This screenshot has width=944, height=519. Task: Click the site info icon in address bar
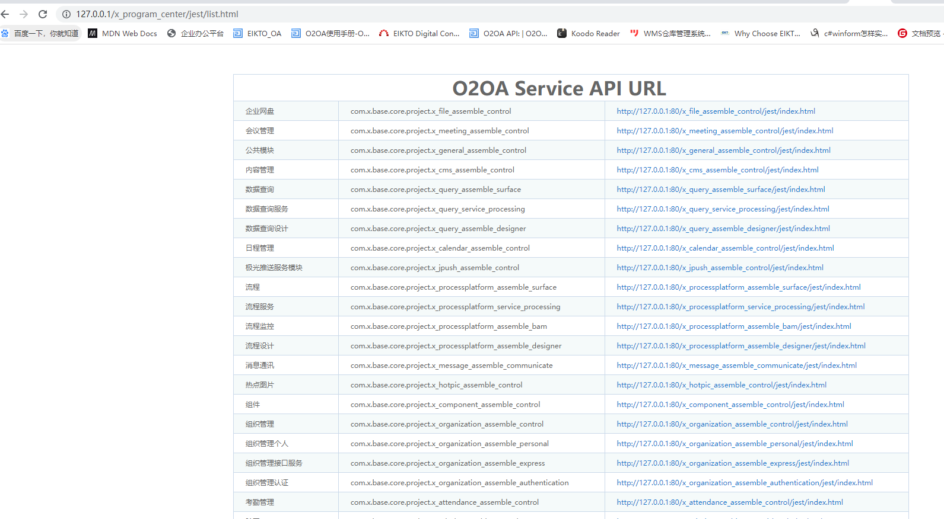tap(66, 14)
